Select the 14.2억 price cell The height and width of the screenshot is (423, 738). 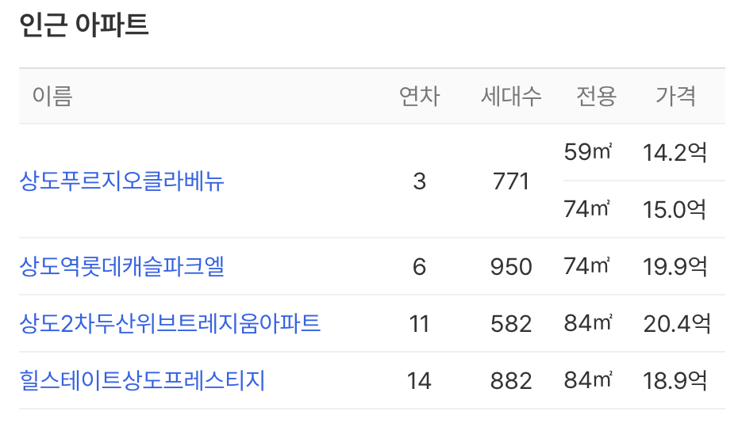(x=675, y=153)
